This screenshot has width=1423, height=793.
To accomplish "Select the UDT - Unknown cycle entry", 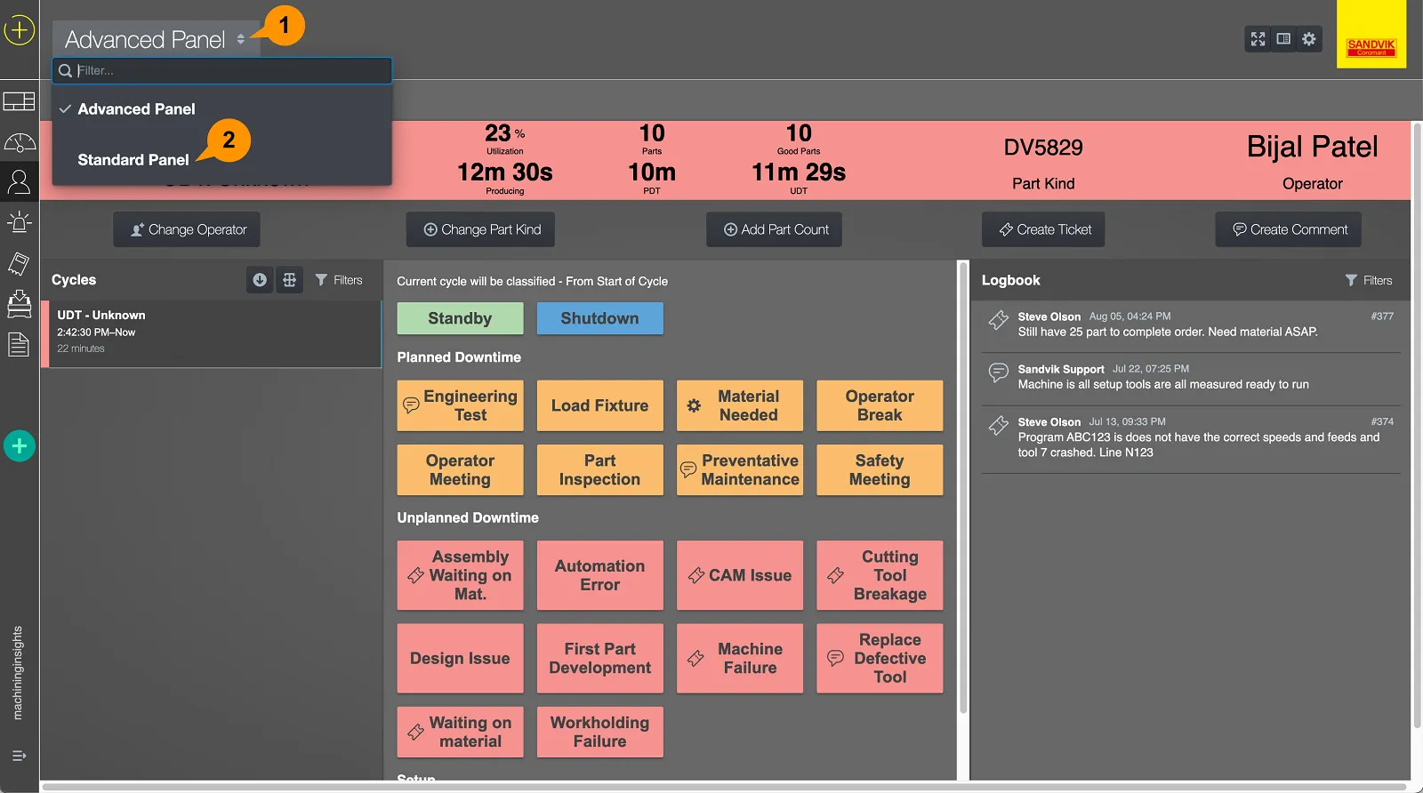I will pos(212,333).
